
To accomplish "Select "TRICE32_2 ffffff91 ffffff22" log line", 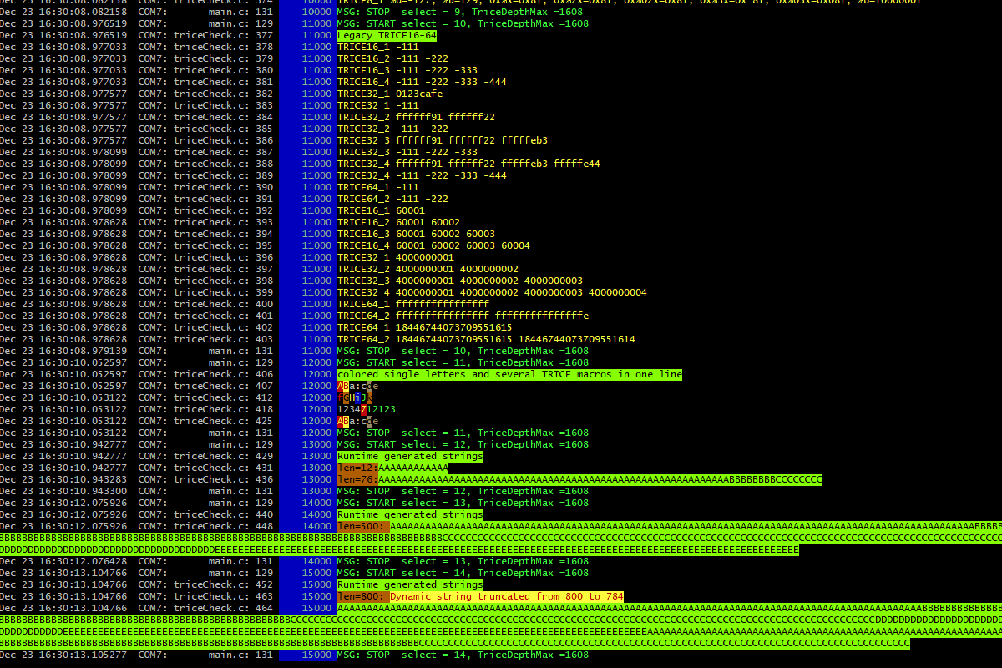I will [416, 117].
